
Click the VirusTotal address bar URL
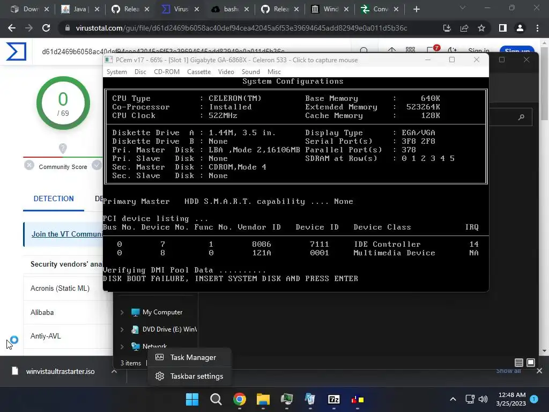click(241, 28)
